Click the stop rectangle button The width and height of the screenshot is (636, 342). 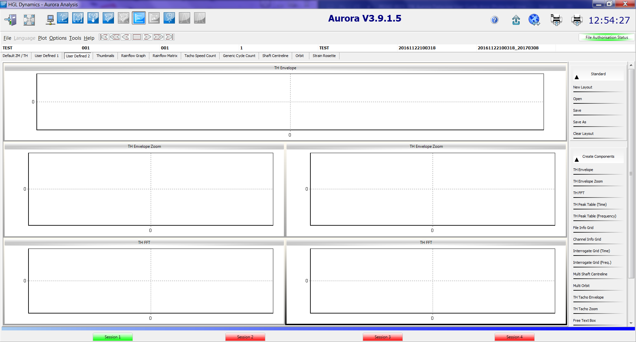(136, 37)
